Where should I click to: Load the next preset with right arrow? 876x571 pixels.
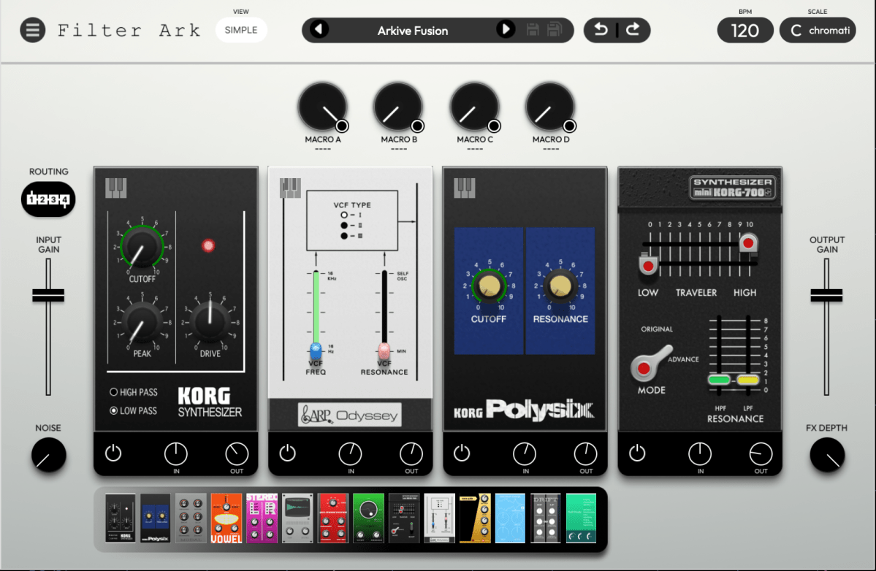point(505,30)
